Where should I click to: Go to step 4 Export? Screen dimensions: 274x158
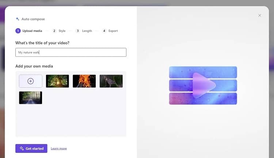click(110, 31)
